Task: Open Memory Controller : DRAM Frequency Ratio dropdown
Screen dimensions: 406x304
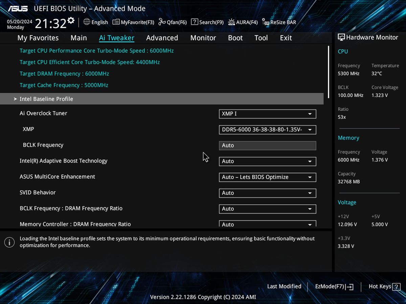Action: [268, 224]
